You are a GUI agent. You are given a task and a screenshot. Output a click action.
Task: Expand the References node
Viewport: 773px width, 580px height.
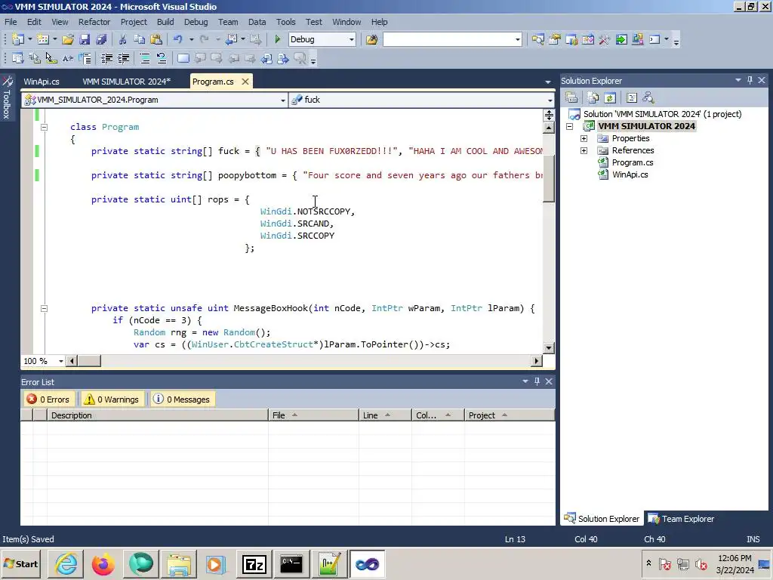pos(584,150)
